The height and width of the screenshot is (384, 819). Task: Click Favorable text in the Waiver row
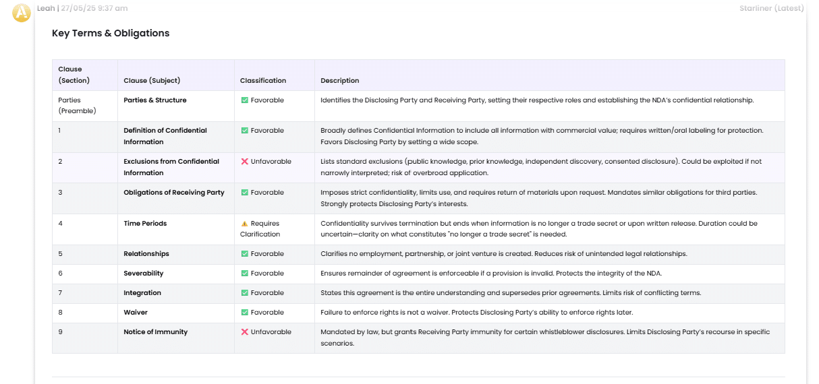point(267,313)
